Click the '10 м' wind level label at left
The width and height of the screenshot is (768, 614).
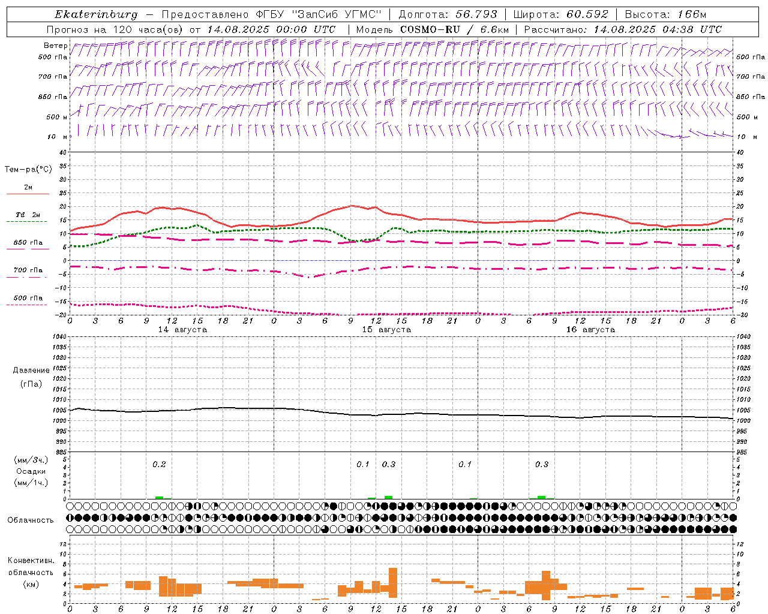pyautogui.click(x=58, y=137)
